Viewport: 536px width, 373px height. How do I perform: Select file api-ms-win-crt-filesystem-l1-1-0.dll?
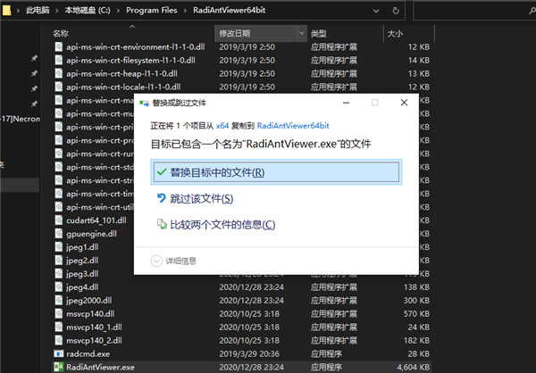point(130,60)
